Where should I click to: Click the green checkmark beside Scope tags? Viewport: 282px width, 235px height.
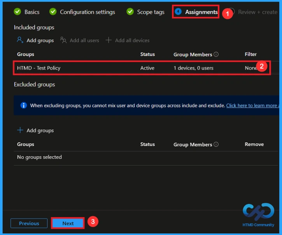pos(130,12)
